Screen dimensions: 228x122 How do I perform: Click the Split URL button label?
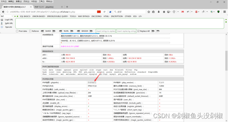pyautogui.click(x=9, y=23)
